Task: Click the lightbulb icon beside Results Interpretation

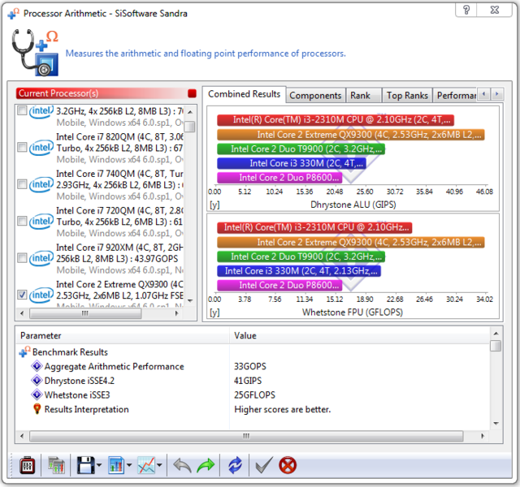Action: (37, 409)
